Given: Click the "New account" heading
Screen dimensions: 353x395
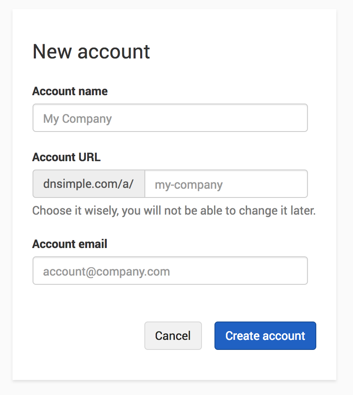Looking at the screenshot, I should click(x=91, y=52).
